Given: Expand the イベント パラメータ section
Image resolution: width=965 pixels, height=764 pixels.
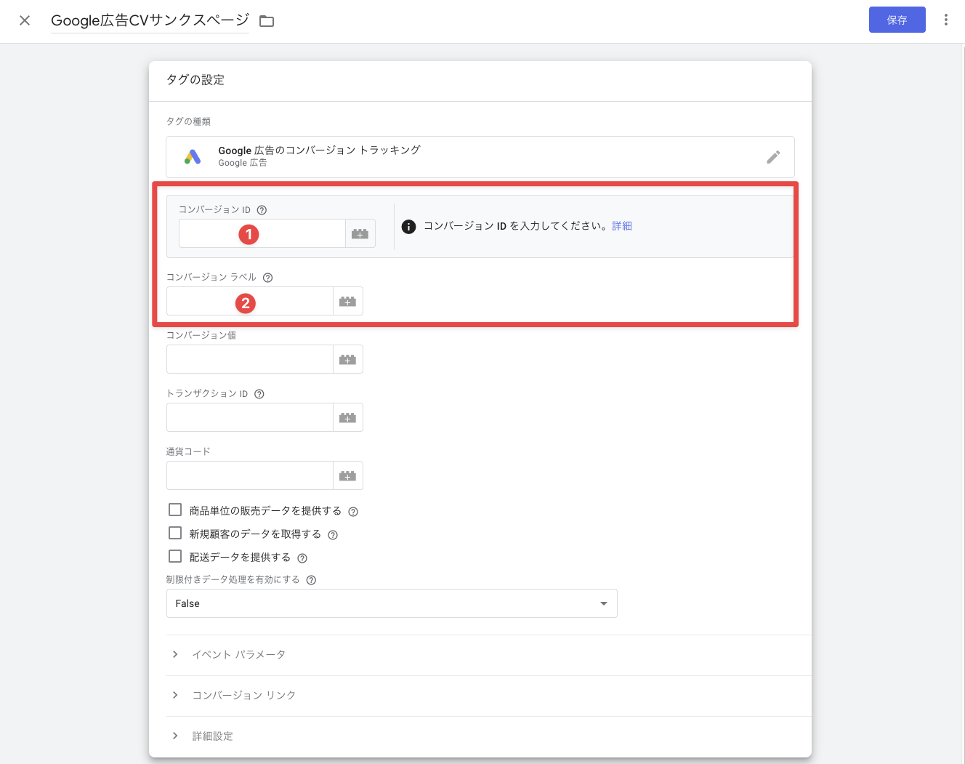Looking at the screenshot, I should pos(238,655).
